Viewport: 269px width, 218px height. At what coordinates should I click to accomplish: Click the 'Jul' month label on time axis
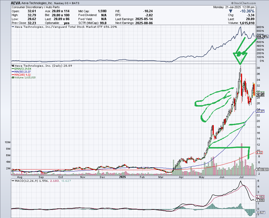point(242,177)
